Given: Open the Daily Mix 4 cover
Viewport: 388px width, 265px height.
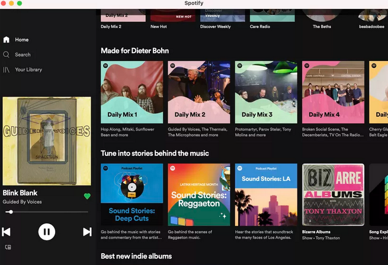Looking at the screenshot, I should (333, 92).
